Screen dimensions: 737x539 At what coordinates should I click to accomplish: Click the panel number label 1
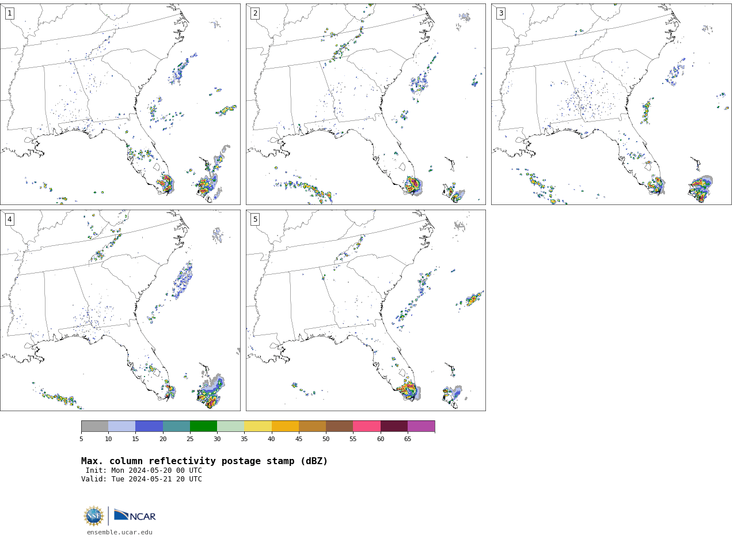(9, 13)
